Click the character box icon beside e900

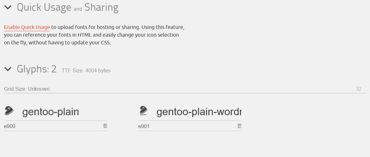click(x=105, y=126)
